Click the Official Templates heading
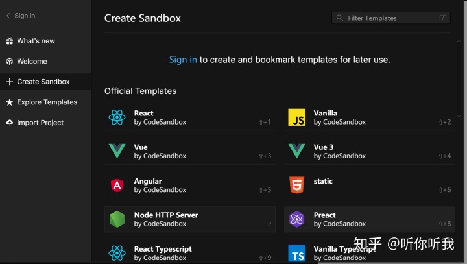This screenshot has height=264, width=467. [x=140, y=91]
